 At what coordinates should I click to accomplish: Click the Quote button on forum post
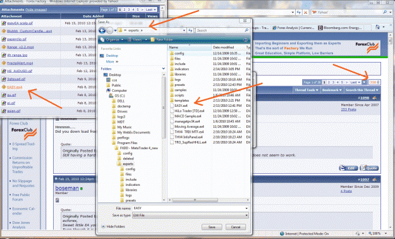coord(369,168)
